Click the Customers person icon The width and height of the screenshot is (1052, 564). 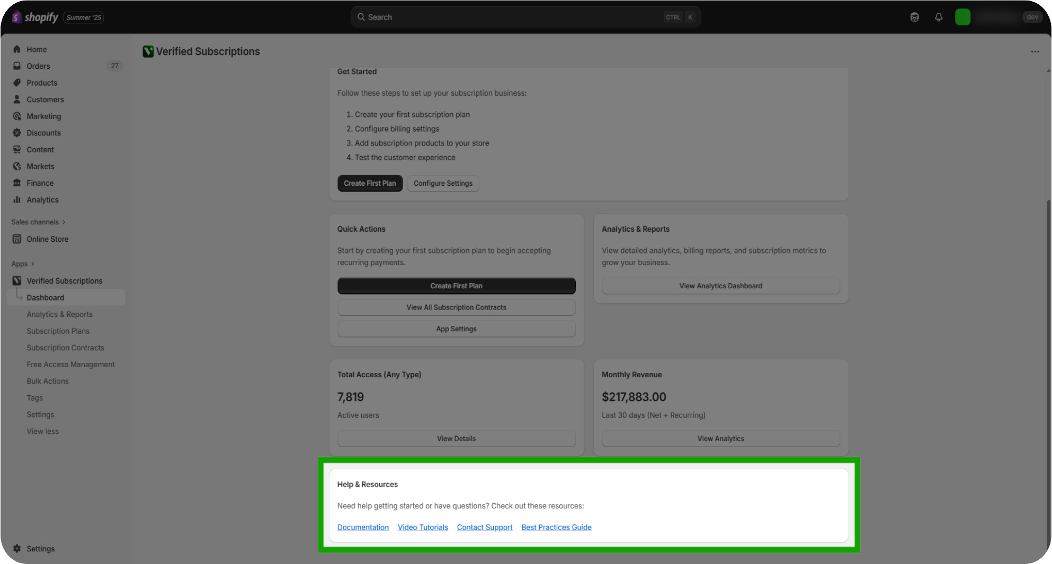click(x=17, y=99)
